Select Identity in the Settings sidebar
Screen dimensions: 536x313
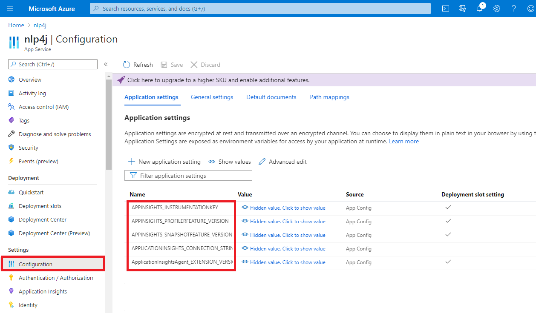pyautogui.click(x=28, y=305)
